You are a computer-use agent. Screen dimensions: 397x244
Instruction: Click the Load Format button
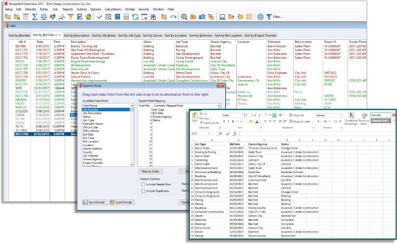(x=121, y=202)
